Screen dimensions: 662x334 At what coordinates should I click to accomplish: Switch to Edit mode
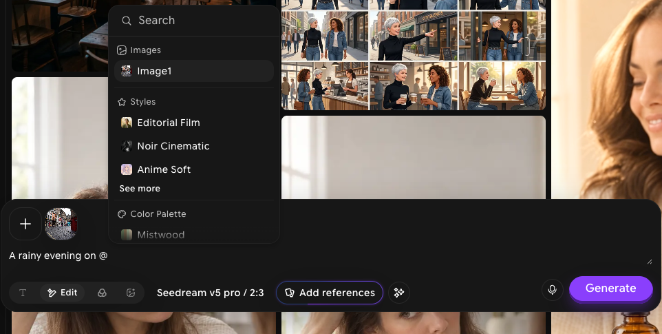click(x=62, y=293)
